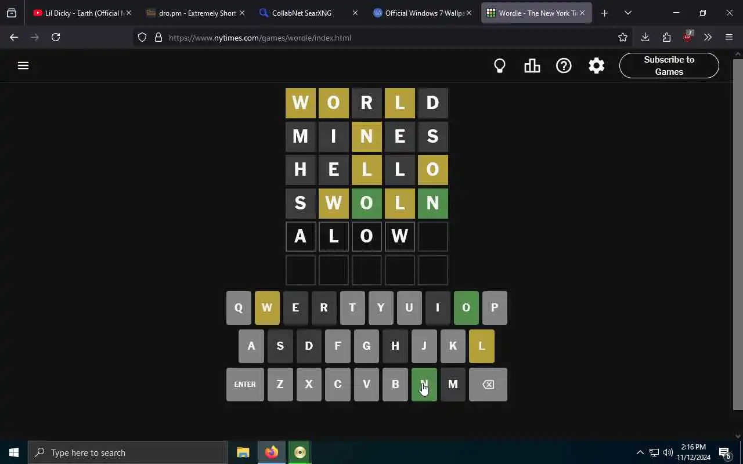The height and width of the screenshot is (464, 743).
Task: Go back to the previous page
Action: pyautogui.click(x=14, y=37)
